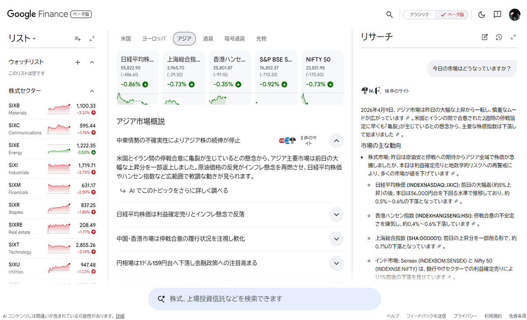Expand the list panel to fullscreen
This screenshot has height=320, width=527.
92,39
